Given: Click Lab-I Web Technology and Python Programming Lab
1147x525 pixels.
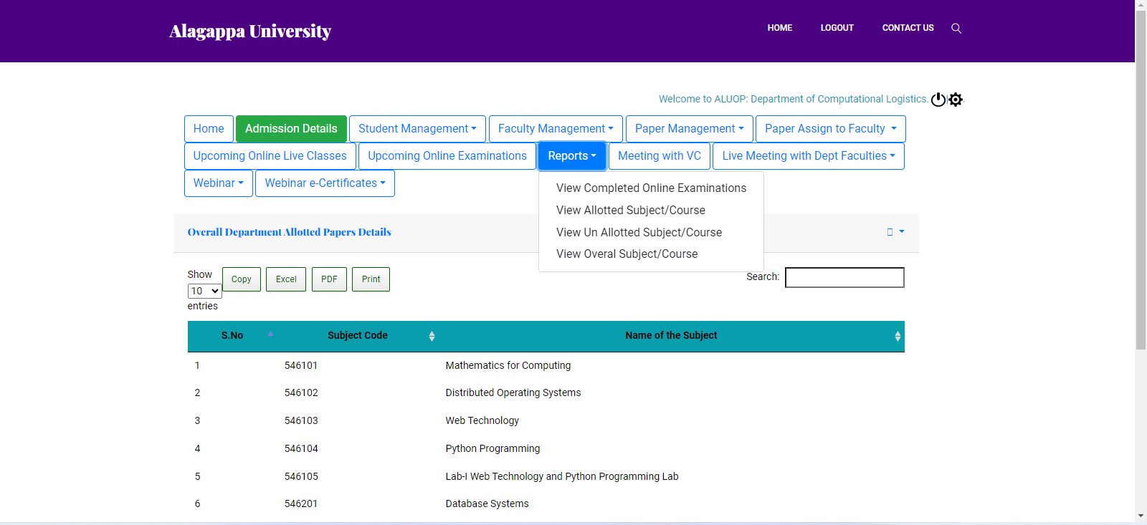Looking at the screenshot, I should (562, 476).
